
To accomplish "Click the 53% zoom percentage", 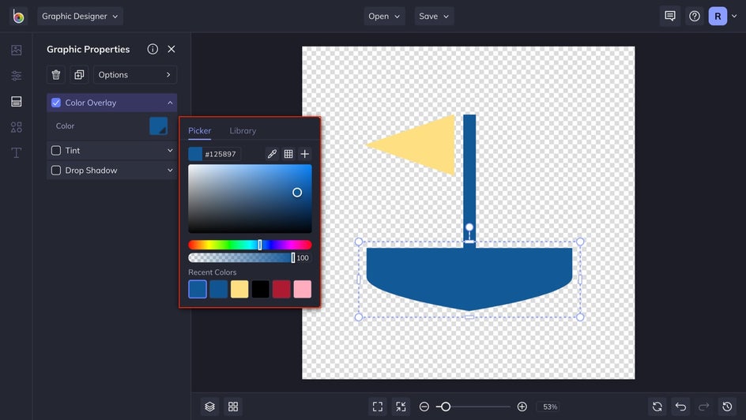I will pos(550,407).
